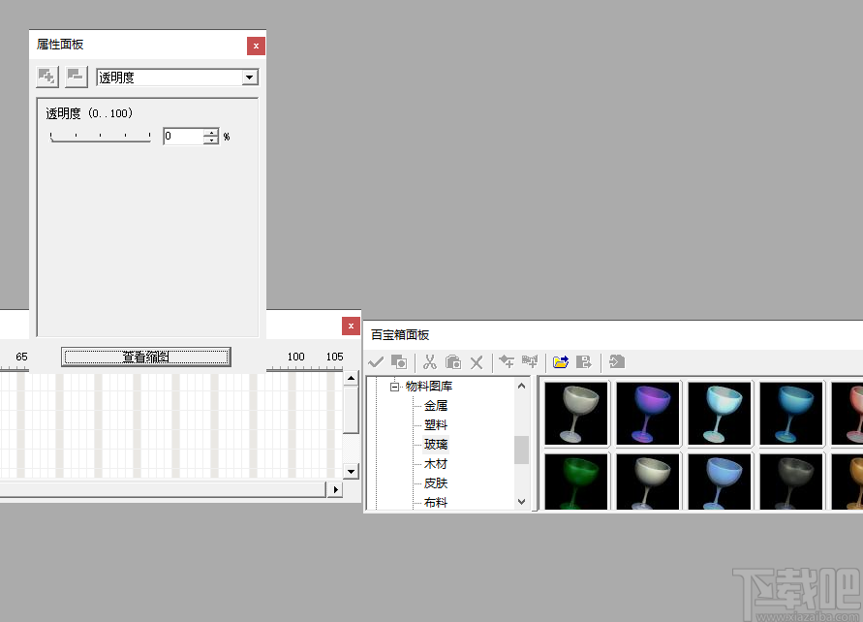863x622 pixels.
Task: Click the add property icon in 属性面板
Action: coord(46,78)
